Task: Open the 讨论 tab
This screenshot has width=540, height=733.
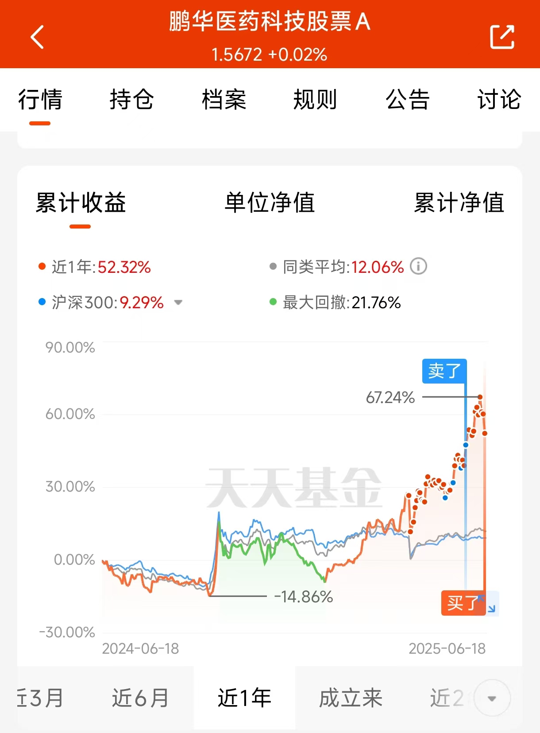Action: coord(499,99)
